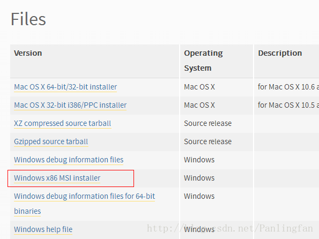Download the XZ compressed source tarball
Screen dimensions: 319x239
pyautogui.click(x=62, y=123)
